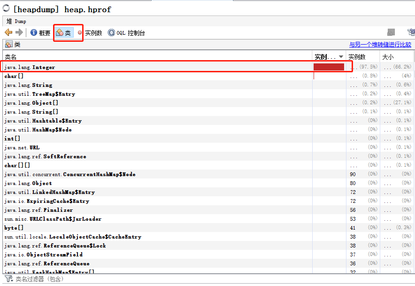Open the OQL 控制台 console
The width and height of the screenshot is (415, 286).
[126, 32]
